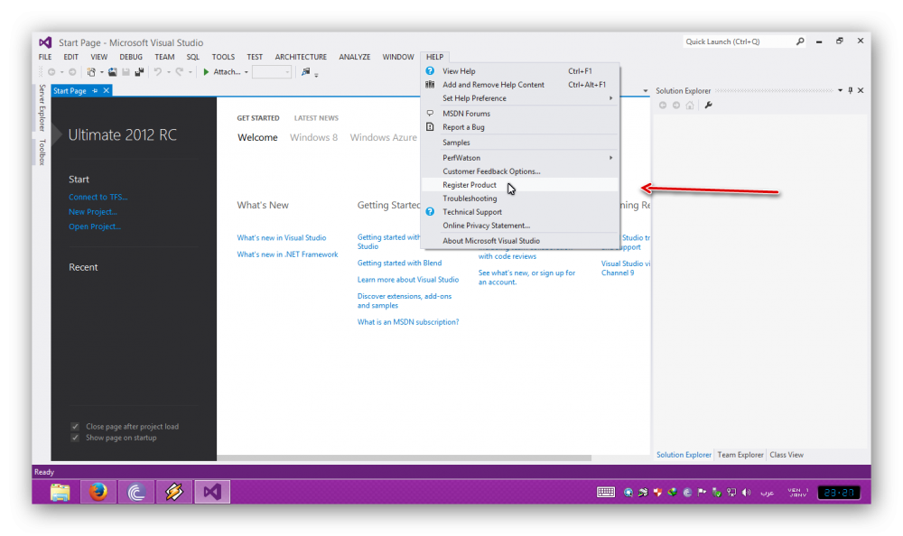Click the Connect to TFS... link
This screenshot has height=536, width=903.
pyautogui.click(x=98, y=197)
